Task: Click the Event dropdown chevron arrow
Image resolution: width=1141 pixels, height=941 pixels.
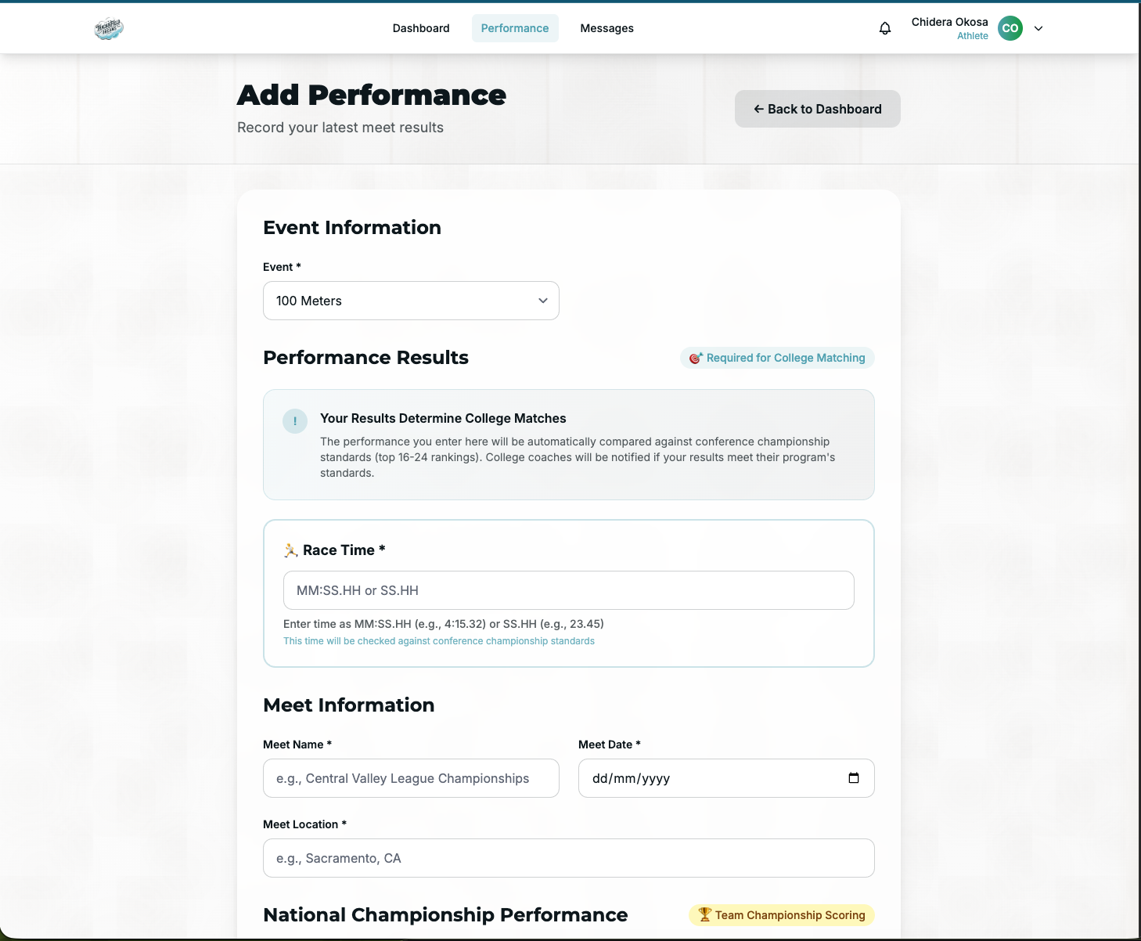Action: coord(542,301)
